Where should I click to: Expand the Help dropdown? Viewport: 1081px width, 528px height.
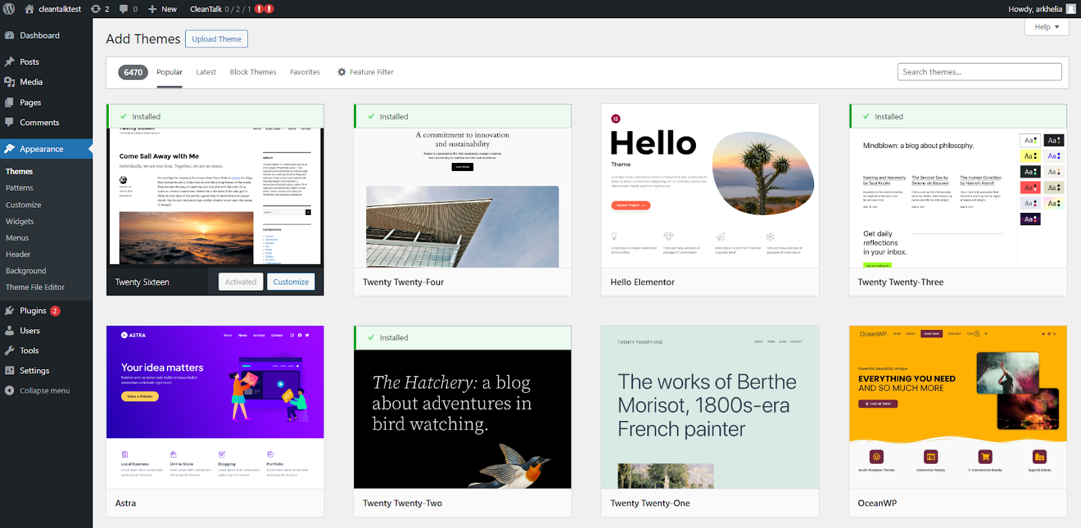[1047, 27]
